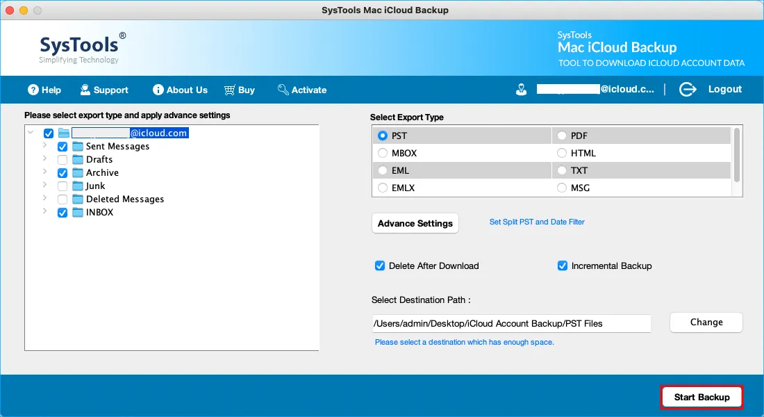Click the Help question mark icon
This screenshot has width=764, height=417.
33,90
